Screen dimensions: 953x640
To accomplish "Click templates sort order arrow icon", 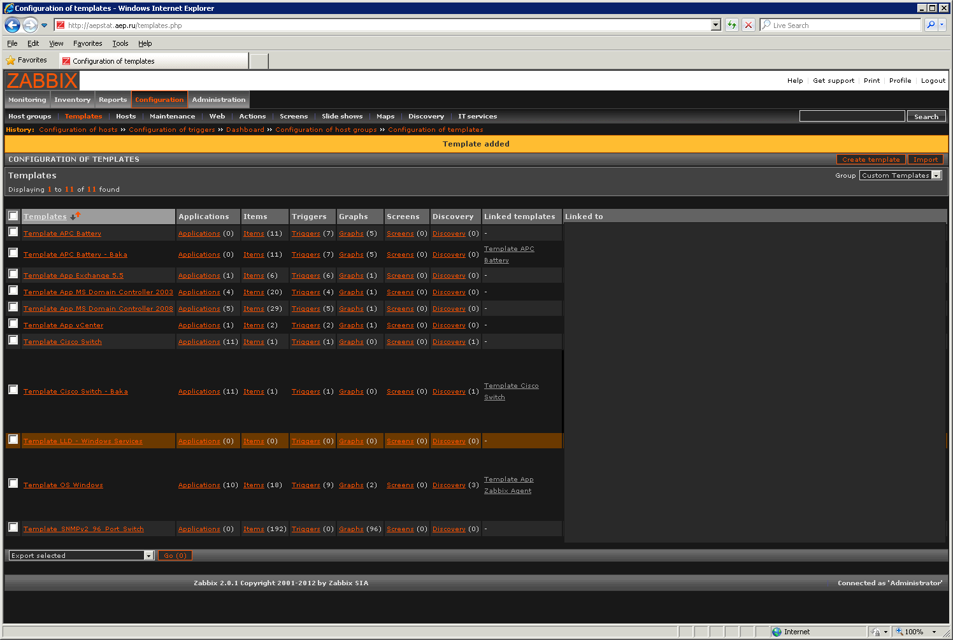I will pos(76,216).
